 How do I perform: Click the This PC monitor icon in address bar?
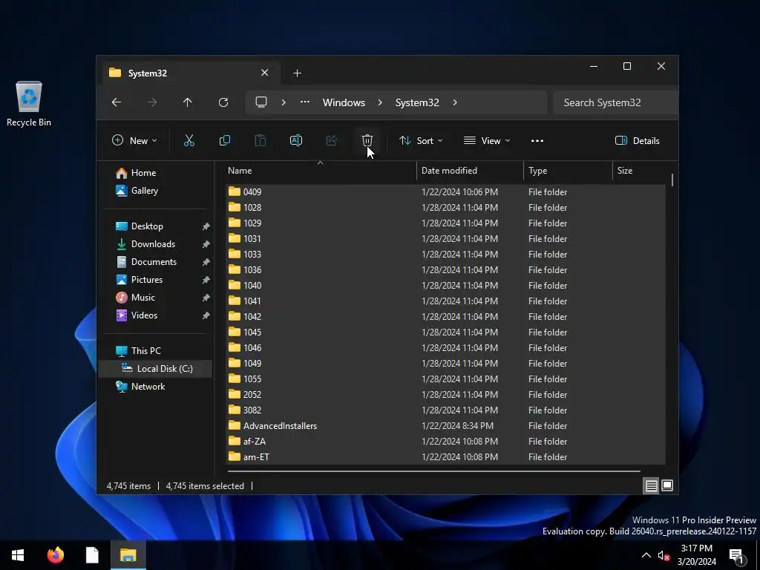pos(261,102)
